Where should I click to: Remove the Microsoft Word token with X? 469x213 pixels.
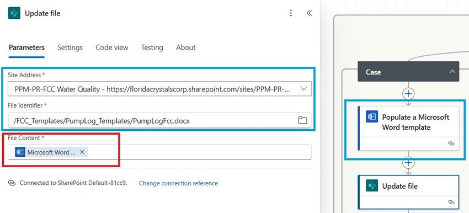click(x=82, y=152)
